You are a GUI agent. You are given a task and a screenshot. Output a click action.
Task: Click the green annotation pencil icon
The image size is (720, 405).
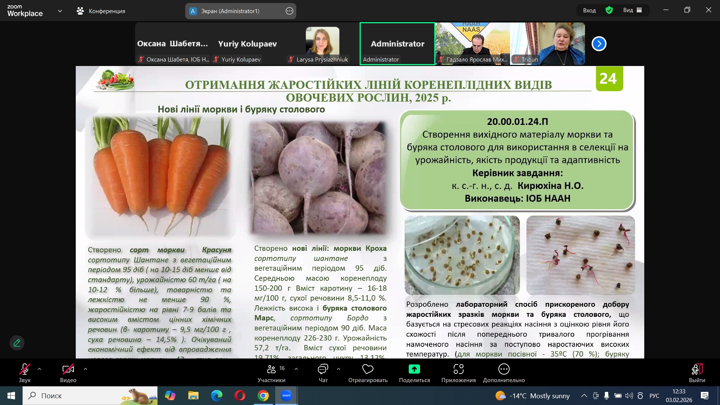(x=17, y=343)
